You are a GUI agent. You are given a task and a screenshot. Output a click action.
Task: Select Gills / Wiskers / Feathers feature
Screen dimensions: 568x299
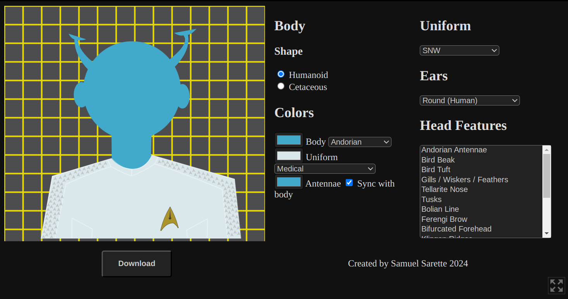click(481, 180)
